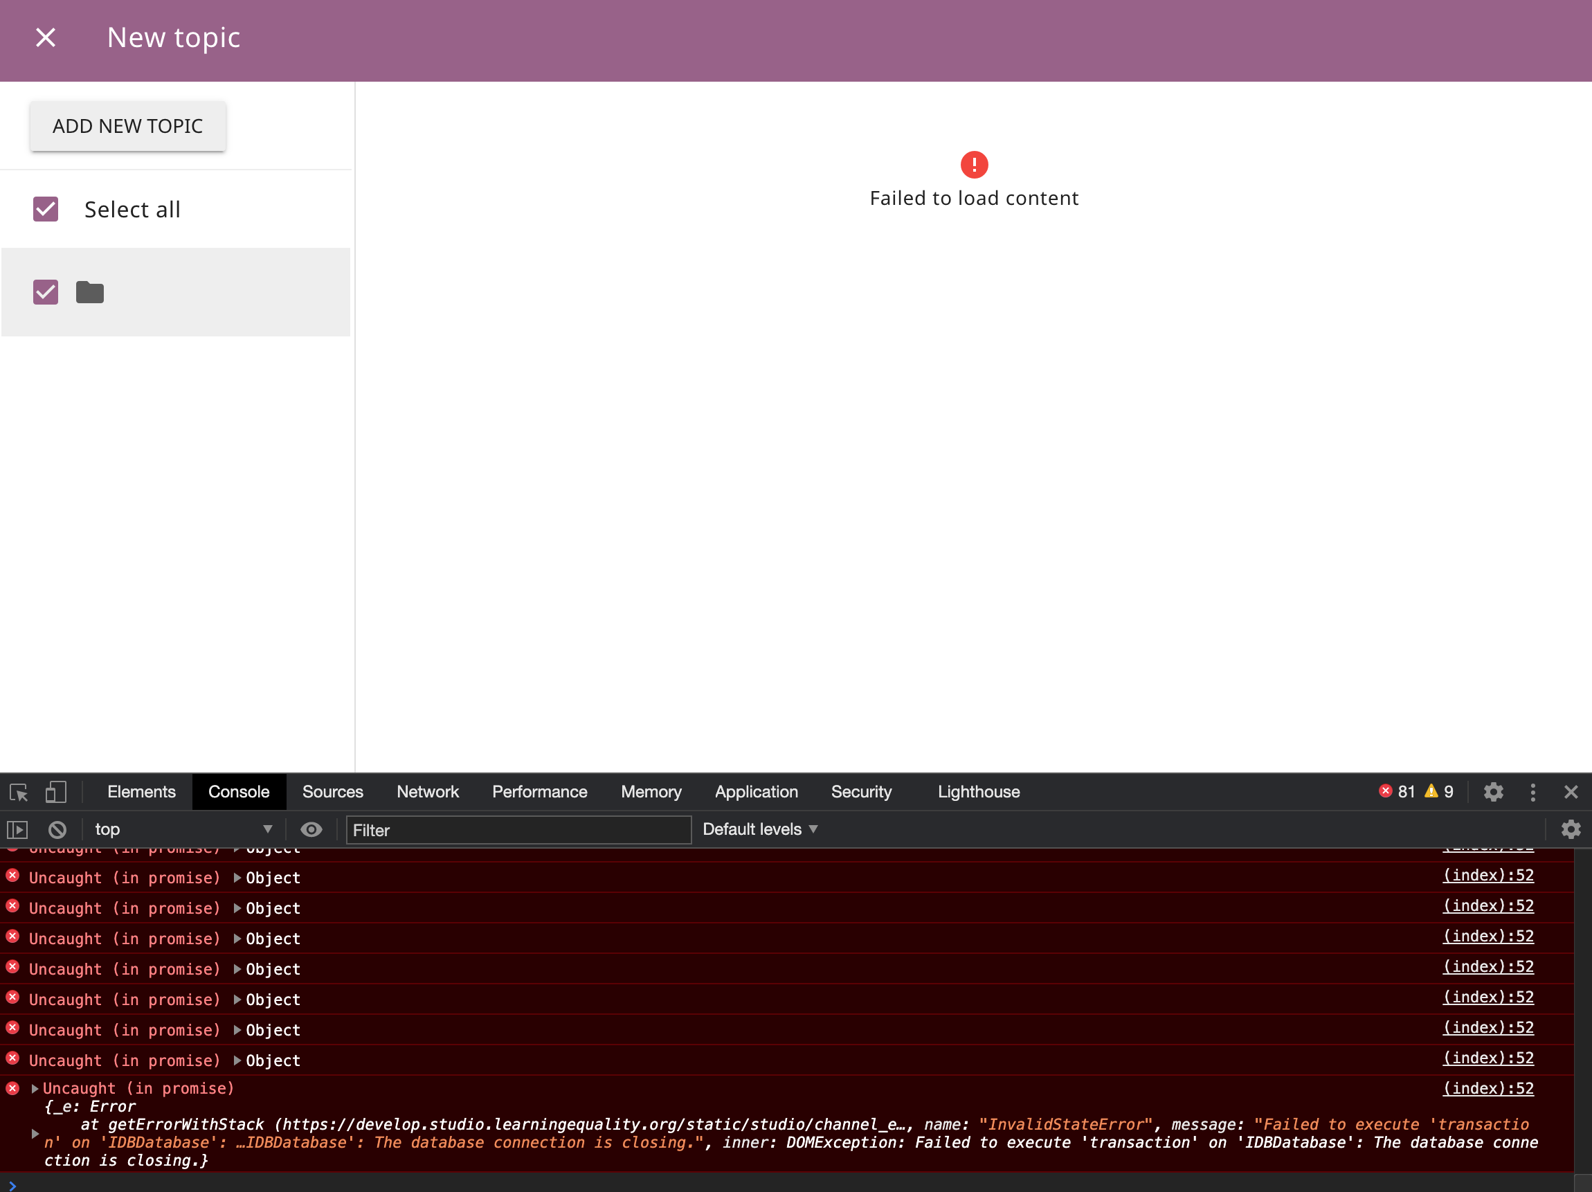Show the console sidebar icon
This screenshot has height=1192, width=1592.
click(x=17, y=830)
